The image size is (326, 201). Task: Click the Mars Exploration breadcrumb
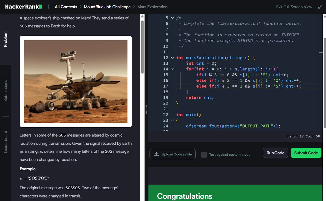click(x=152, y=7)
